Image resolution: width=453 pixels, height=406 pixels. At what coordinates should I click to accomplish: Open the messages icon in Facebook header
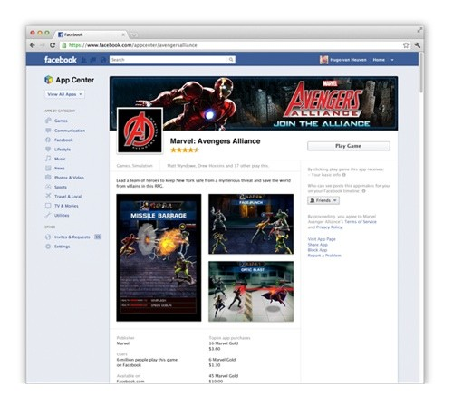(93, 60)
